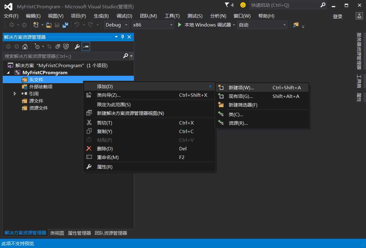Image resolution: width=366 pixels, height=248 pixels.
Task: Open the 服务器资源管理器 side tab
Action: coord(359,51)
